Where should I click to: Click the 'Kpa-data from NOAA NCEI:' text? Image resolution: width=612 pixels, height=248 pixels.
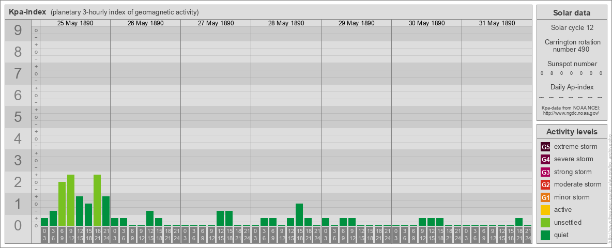coord(571,108)
